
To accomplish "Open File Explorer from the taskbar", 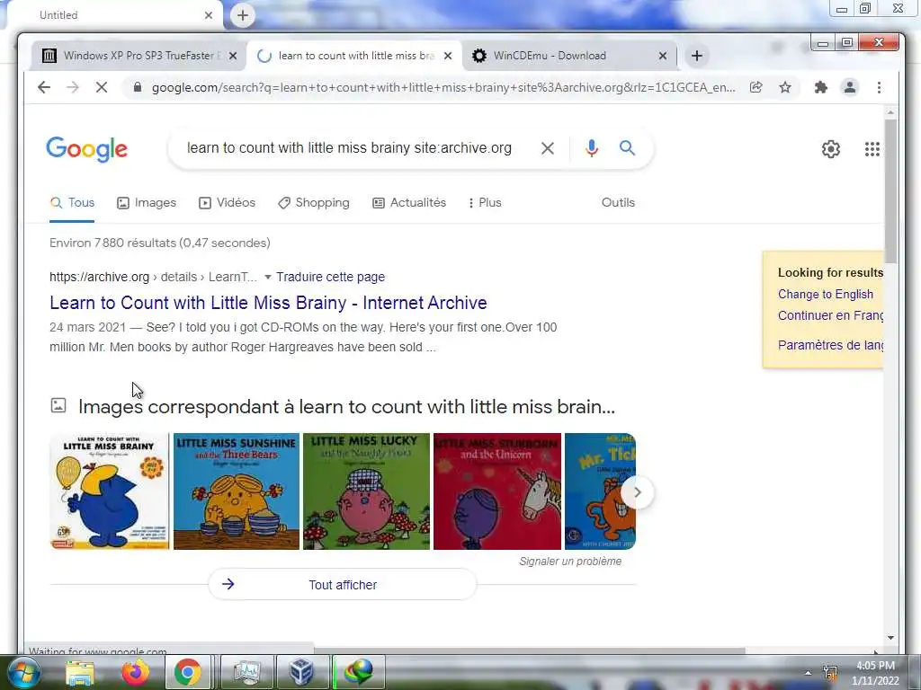I will (x=80, y=672).
